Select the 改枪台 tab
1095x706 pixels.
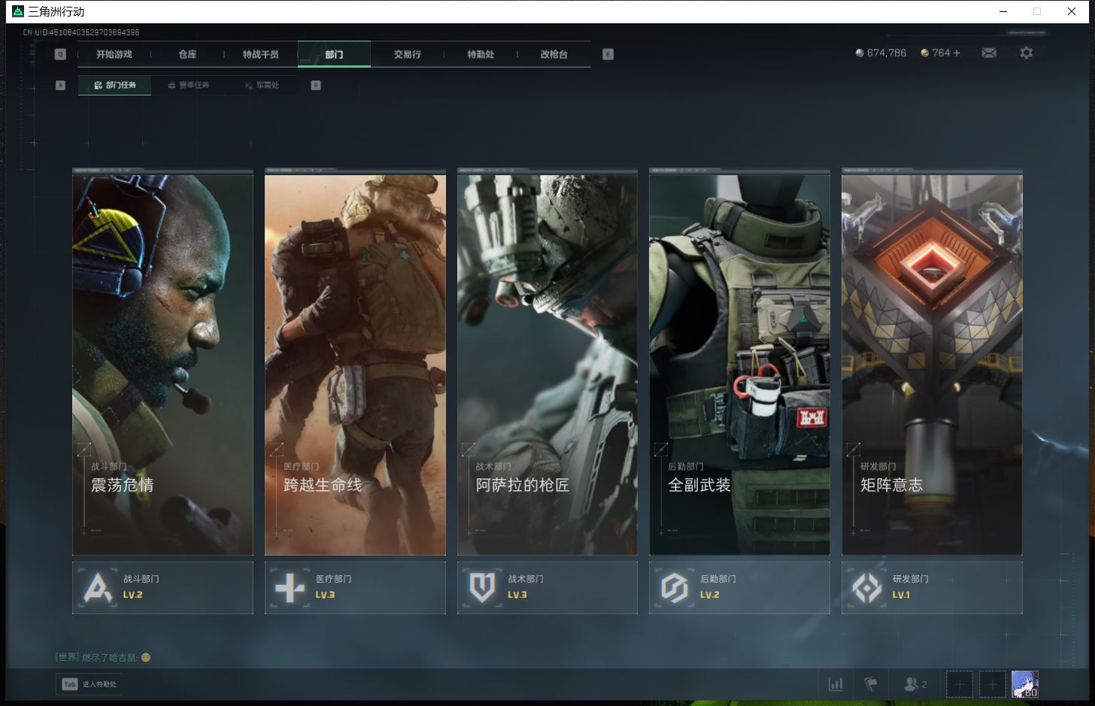pos(554,54)
